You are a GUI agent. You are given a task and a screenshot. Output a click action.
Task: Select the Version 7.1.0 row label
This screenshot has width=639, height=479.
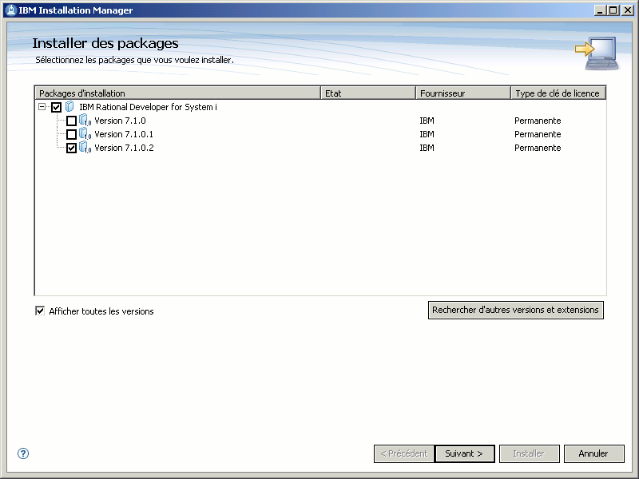tap(120, 121)
